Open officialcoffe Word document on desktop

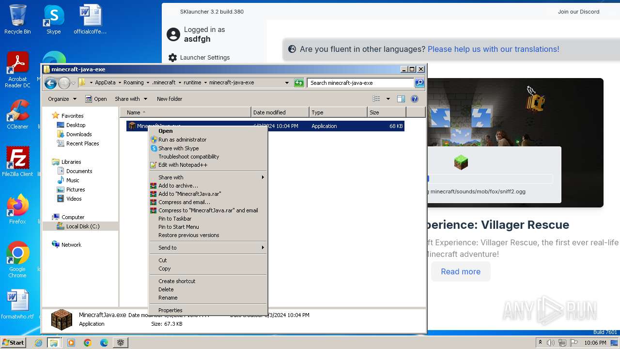click(90, 19)
